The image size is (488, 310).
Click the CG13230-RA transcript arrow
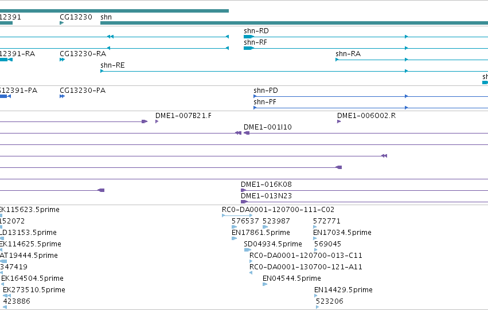(x=63, y=60)
